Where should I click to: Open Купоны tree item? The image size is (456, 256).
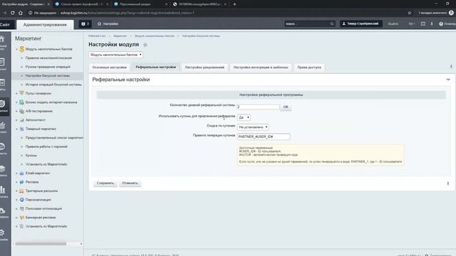pyautogui.click(x=31, y=155)
